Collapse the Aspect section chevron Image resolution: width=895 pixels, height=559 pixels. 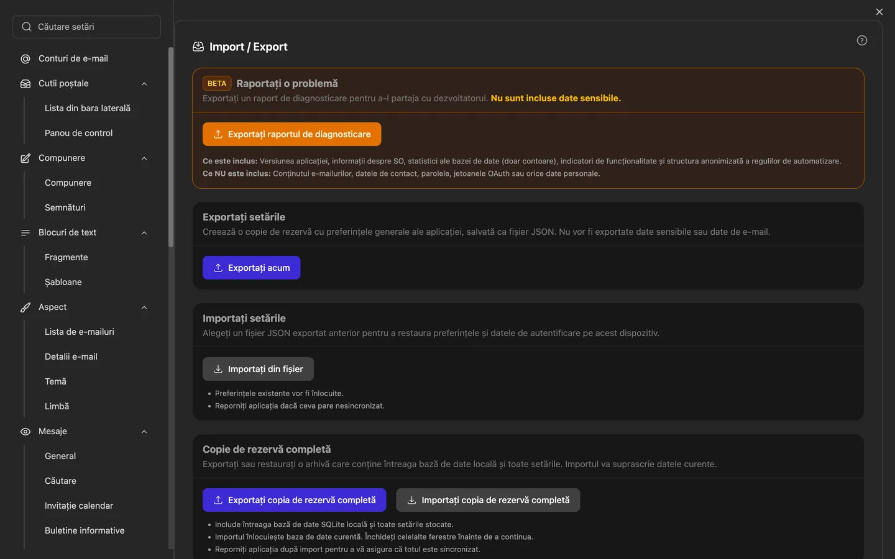click(x=144, y=307)
